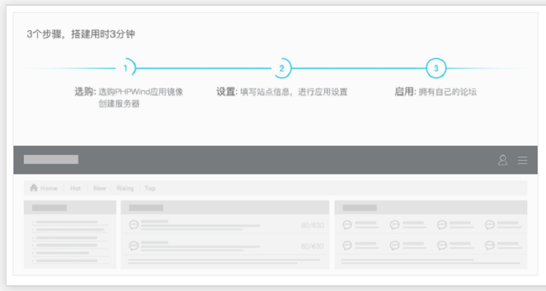Click first comment bubble in middle panel

click(134, 225)
